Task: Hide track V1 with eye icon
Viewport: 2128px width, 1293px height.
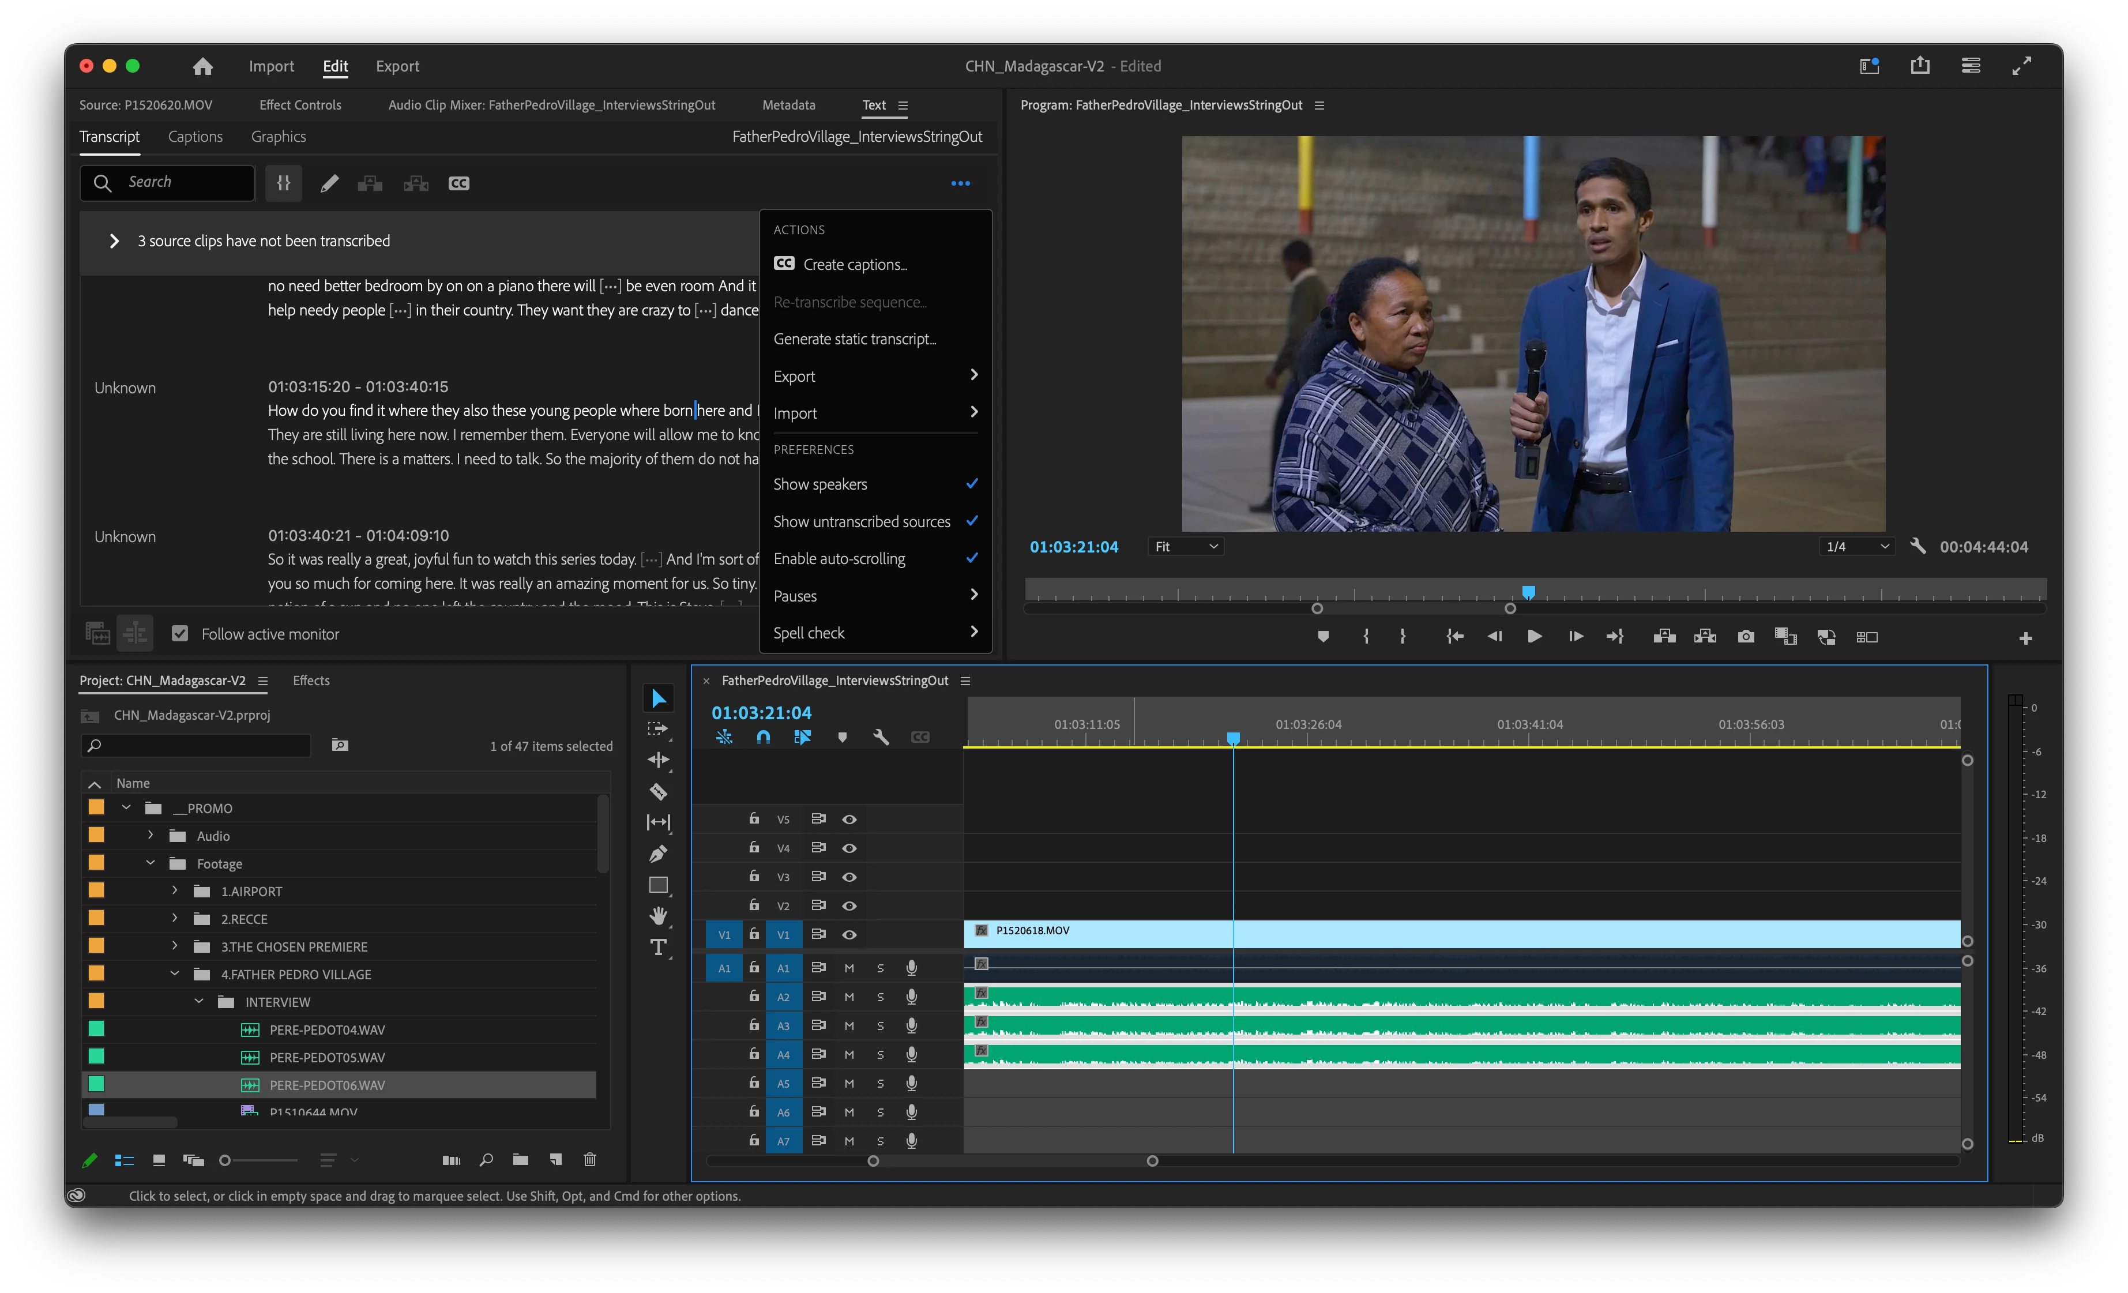Action: coord(849,934)
